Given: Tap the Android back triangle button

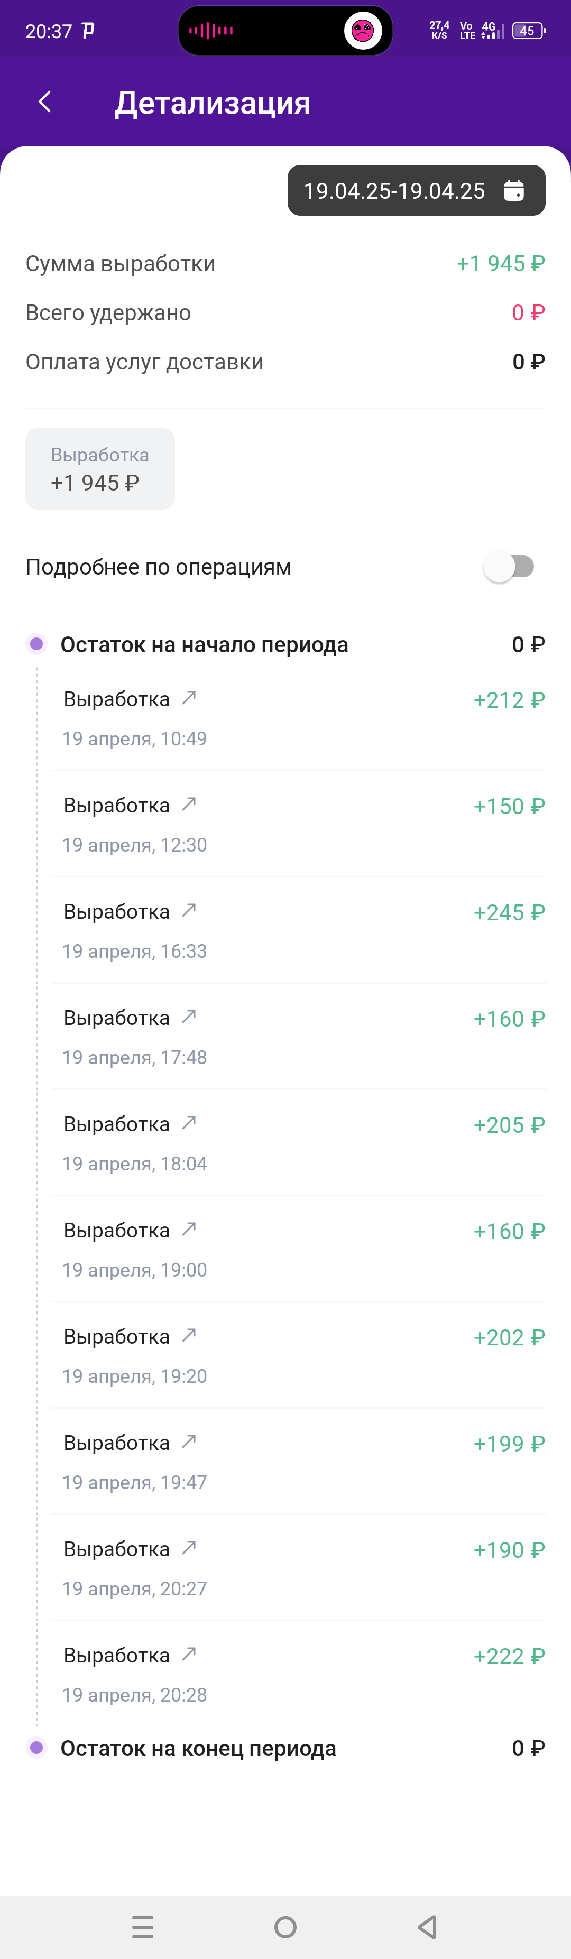Looking at the screenshot, I should [428, 1927].
